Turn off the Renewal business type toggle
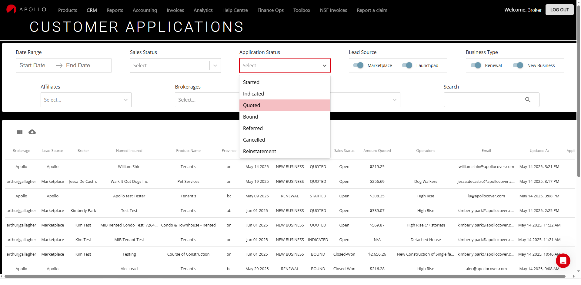This screenshot has width=581, height=285. coord(476,65)
